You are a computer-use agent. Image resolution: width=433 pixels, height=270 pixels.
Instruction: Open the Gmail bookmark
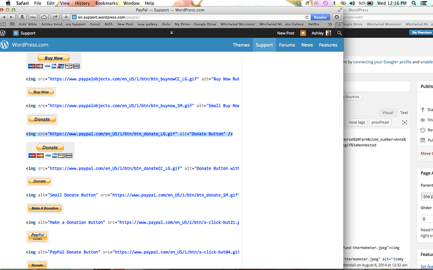click(x=95, y=24)
